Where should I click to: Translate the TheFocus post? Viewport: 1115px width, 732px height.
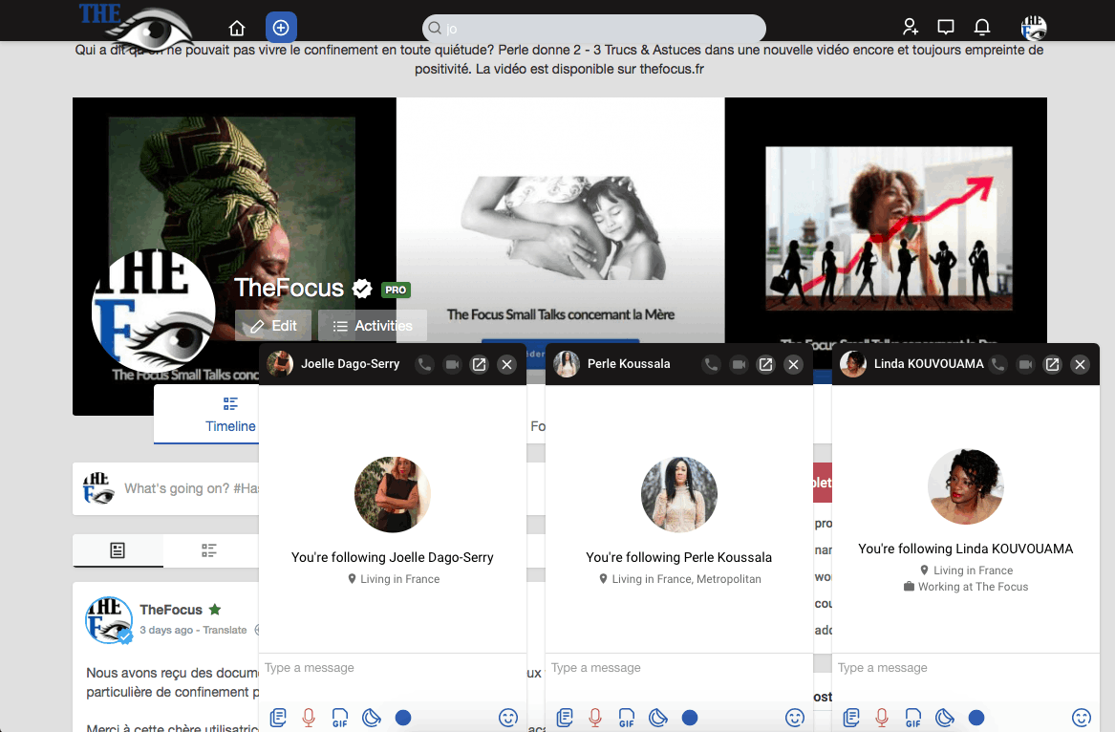[225, 630]
